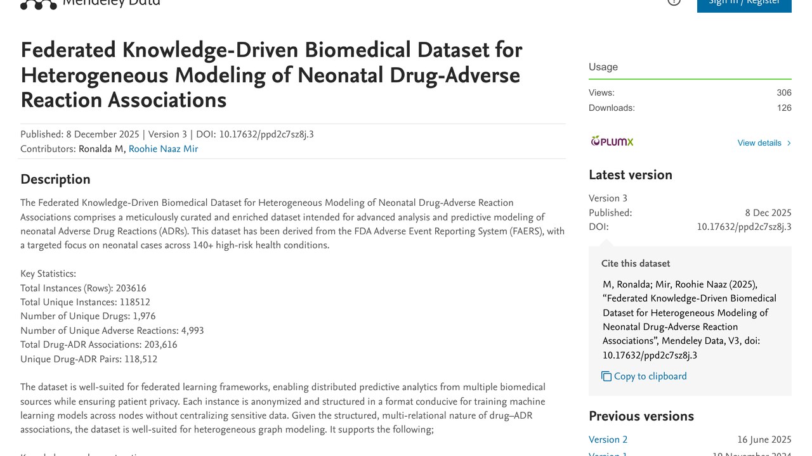Open contributor Roohie Naaz Mir's profile link

(163, 149)
